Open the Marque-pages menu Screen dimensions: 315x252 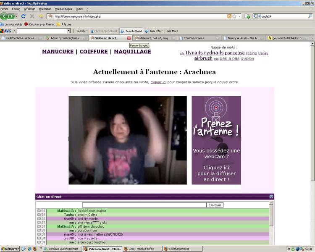pyautogui.click(x=63, y=8)
